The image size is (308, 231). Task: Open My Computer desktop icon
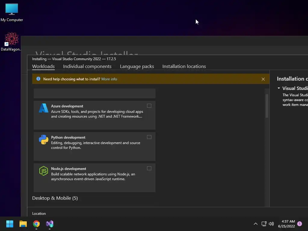pos(12,12)
